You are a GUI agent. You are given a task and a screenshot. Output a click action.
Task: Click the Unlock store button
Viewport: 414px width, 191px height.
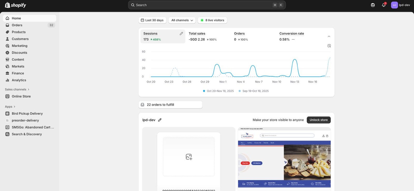click(x=319, y=120)
